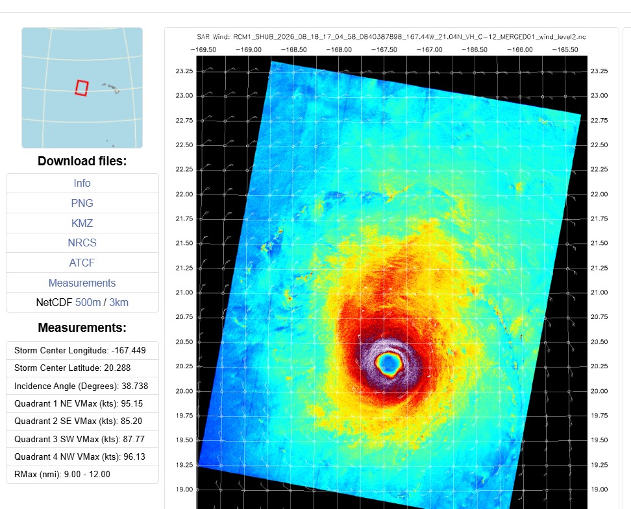Click the locator map thumbnail
631x509 pixels.
point(82,88)
